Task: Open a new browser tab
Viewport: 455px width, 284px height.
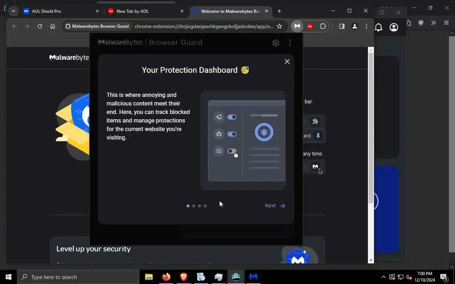Action: click(279, 11)
